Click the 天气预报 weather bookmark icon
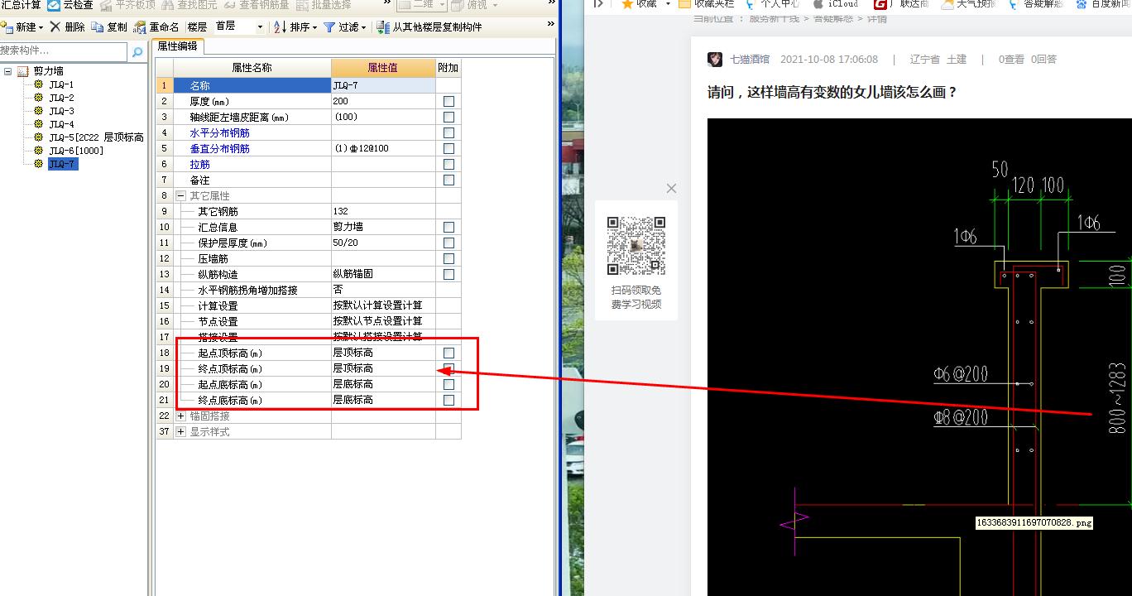 (x=947, y=4)
